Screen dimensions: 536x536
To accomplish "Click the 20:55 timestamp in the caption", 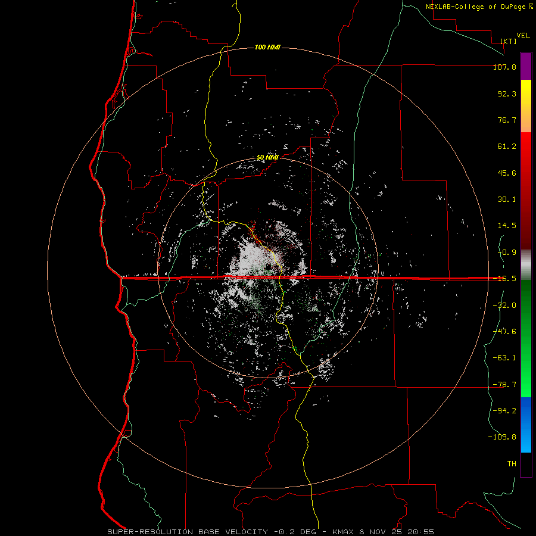I will tap(422, 532).
